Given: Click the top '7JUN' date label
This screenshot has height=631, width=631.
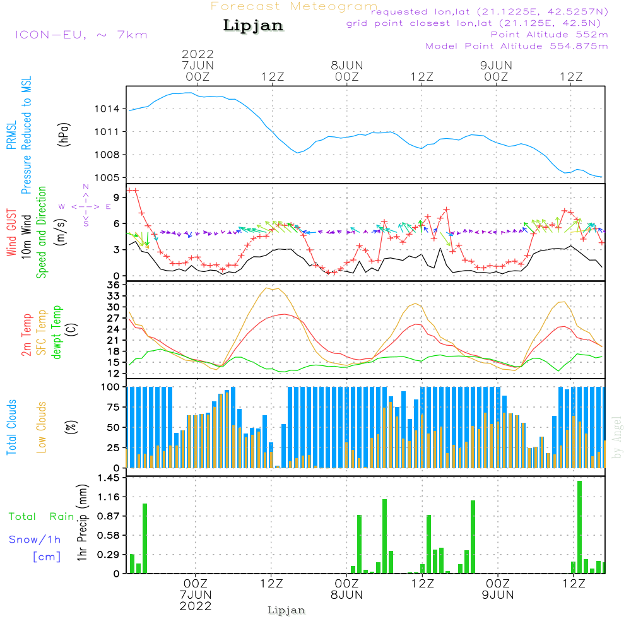Looking at the screenshot, I should 198,65.
